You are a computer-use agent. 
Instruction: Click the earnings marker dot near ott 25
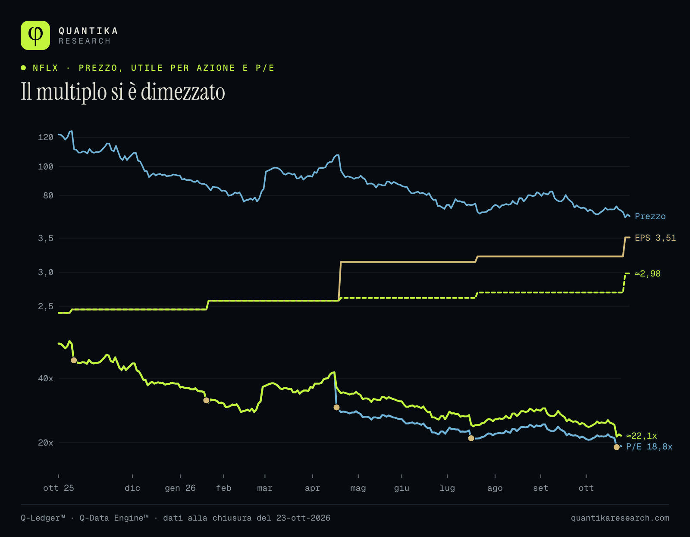tap(74, 360)
